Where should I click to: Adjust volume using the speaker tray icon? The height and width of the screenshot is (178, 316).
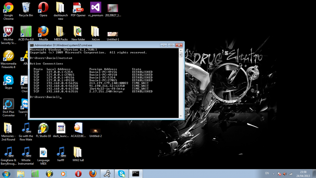[x=284, y=173]
